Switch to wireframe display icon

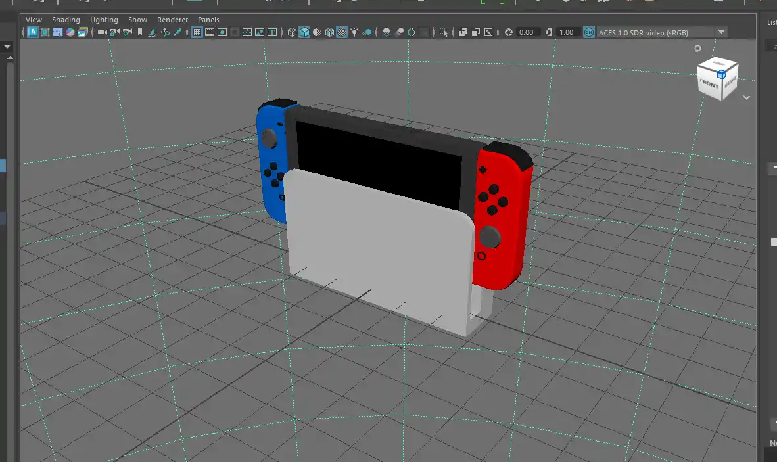[292, 32]
